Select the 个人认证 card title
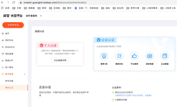177x107 pixels. (50, 45)
